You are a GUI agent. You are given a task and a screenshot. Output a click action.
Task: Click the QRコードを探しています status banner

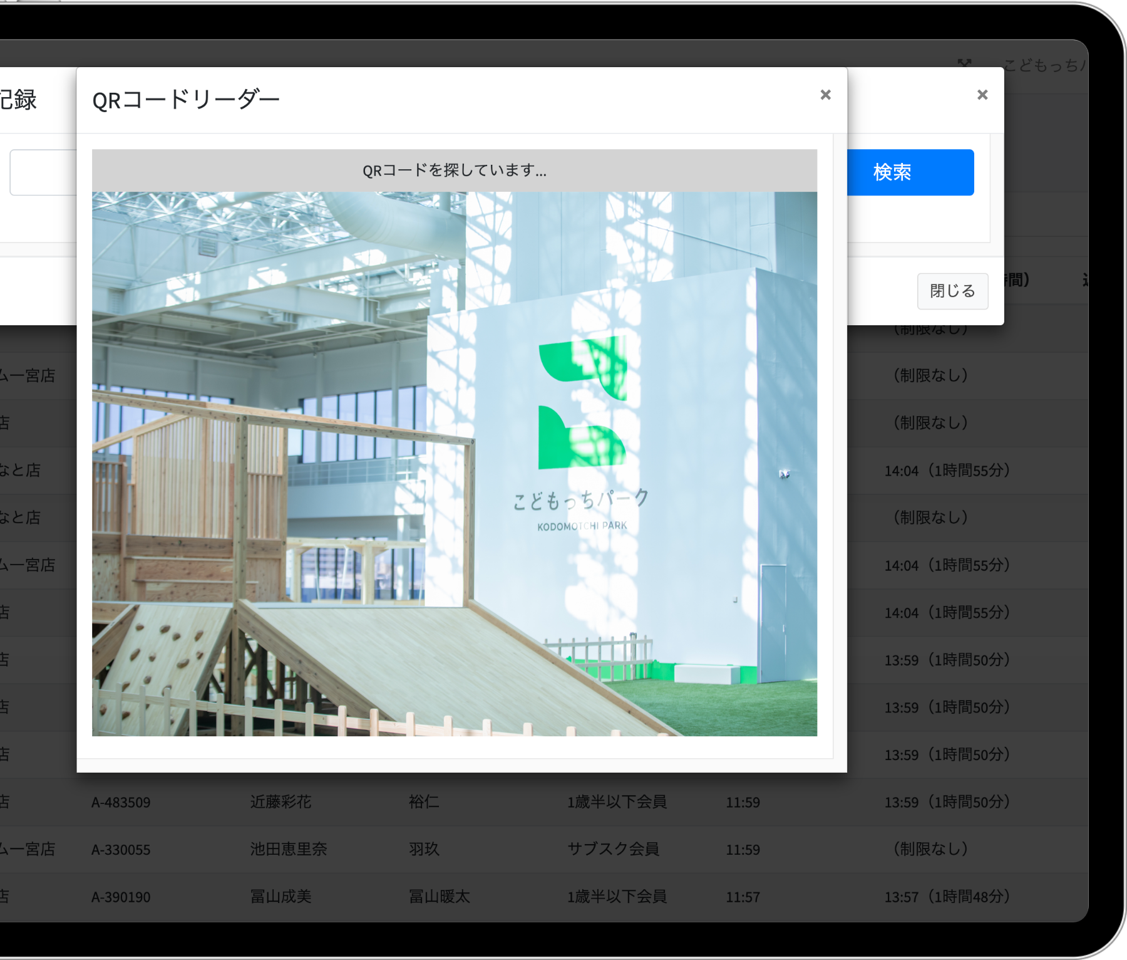click(x=454, y=170)
